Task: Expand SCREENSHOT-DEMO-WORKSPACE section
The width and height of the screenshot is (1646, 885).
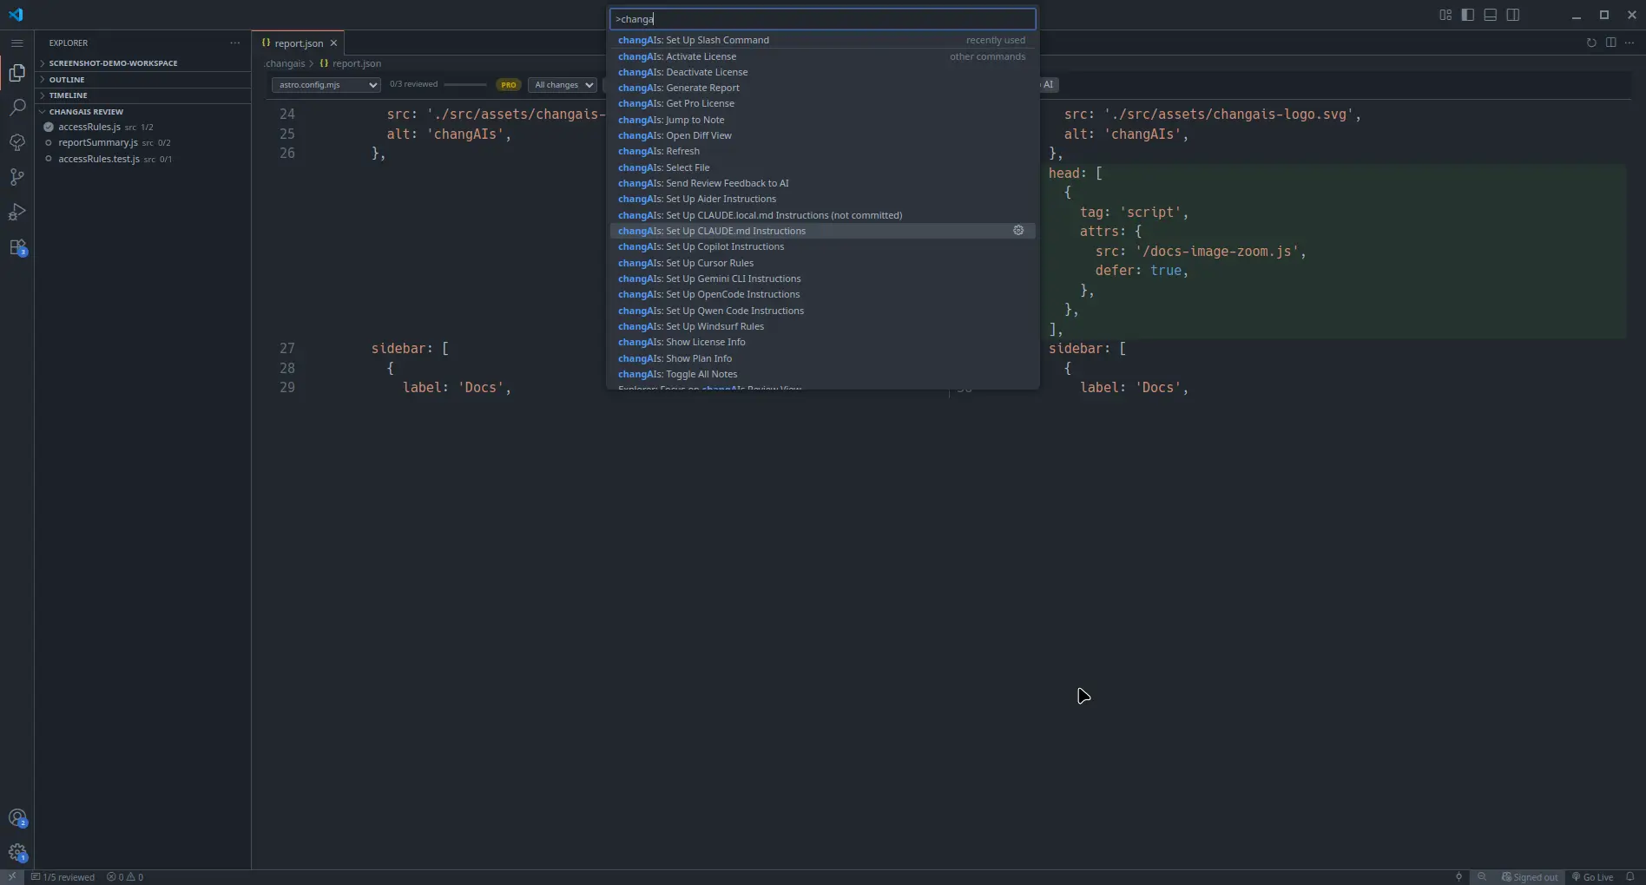Action: tap(143, 63)
